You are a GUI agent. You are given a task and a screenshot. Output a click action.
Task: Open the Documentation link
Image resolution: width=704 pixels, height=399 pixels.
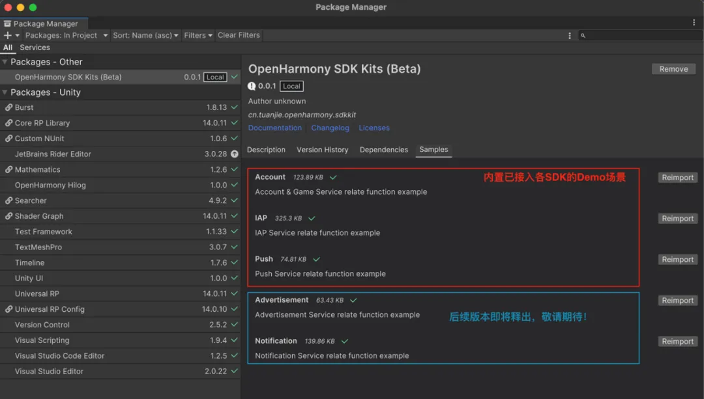click(x=275, y=128)
